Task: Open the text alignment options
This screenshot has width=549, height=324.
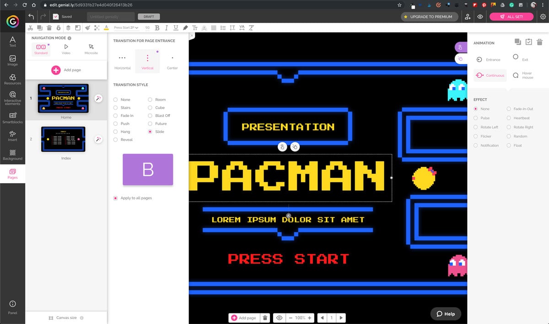Action: [214, 28]
